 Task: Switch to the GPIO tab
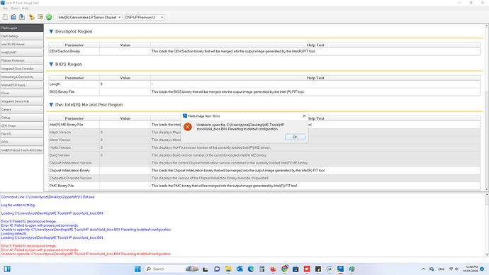click(x=21, y=142)
